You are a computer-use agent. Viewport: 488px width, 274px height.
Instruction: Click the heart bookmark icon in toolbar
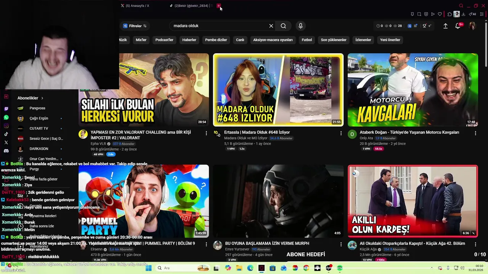tap(440, 14)
